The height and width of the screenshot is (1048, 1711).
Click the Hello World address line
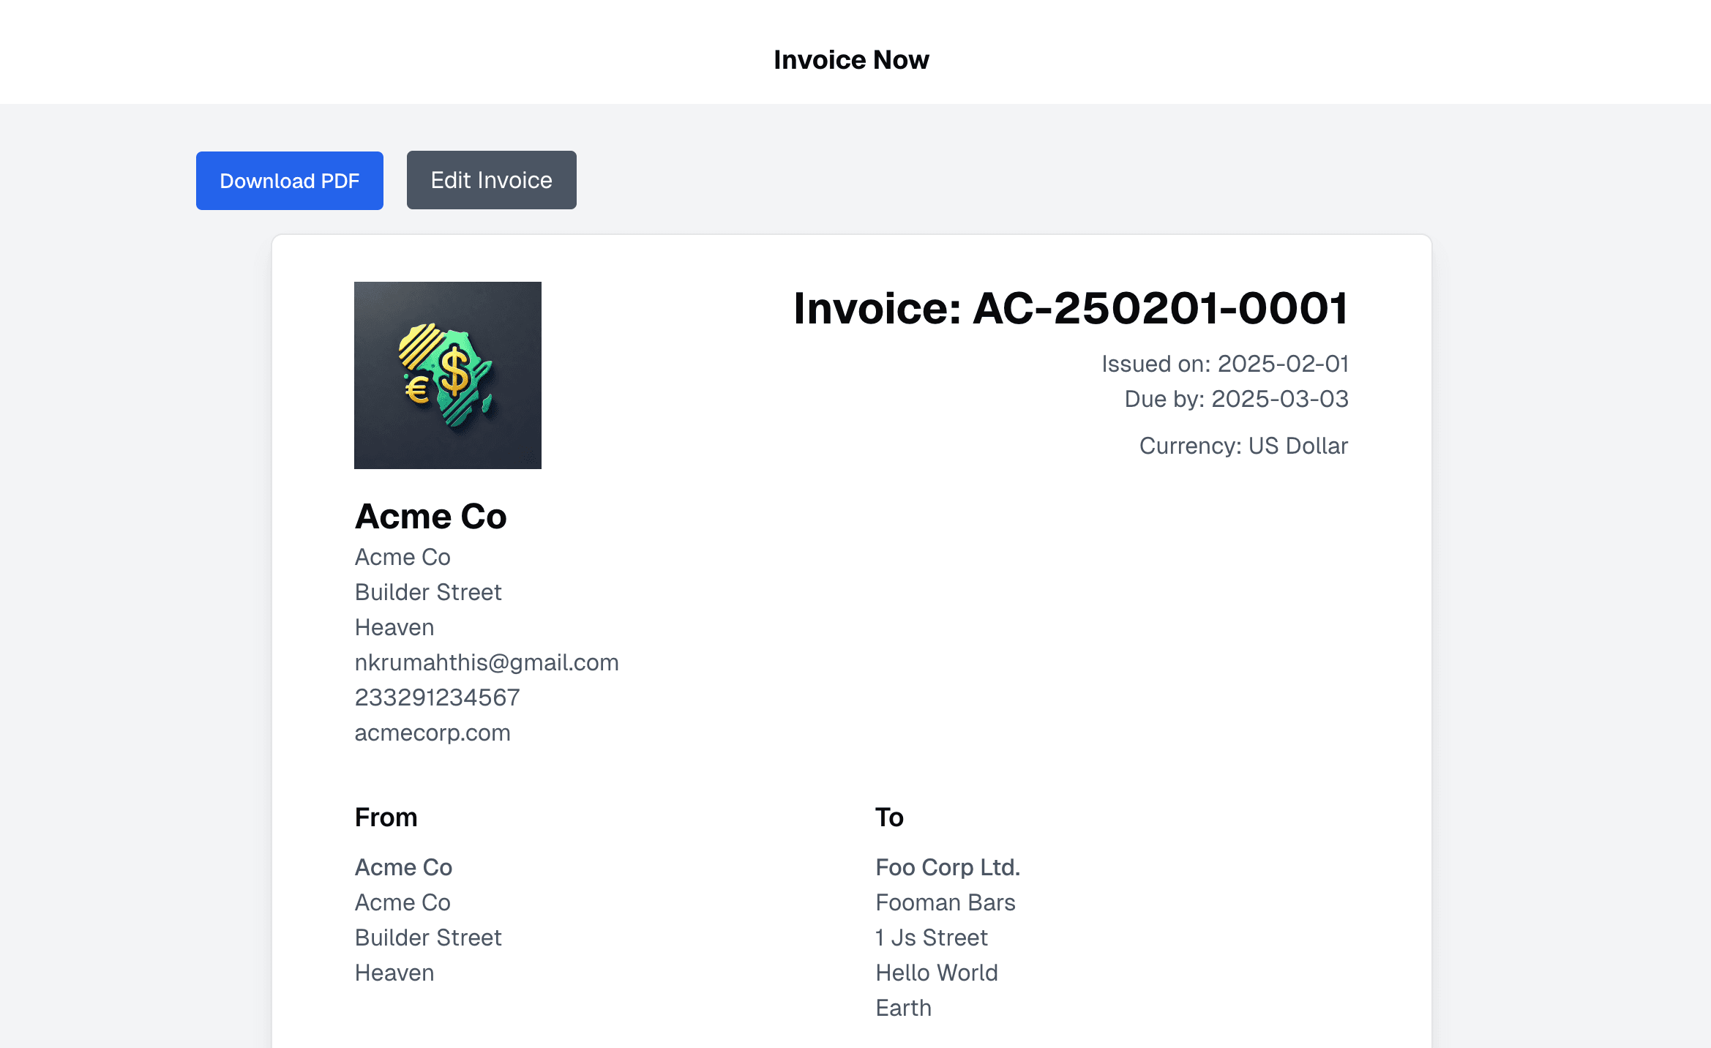point(937,973)
